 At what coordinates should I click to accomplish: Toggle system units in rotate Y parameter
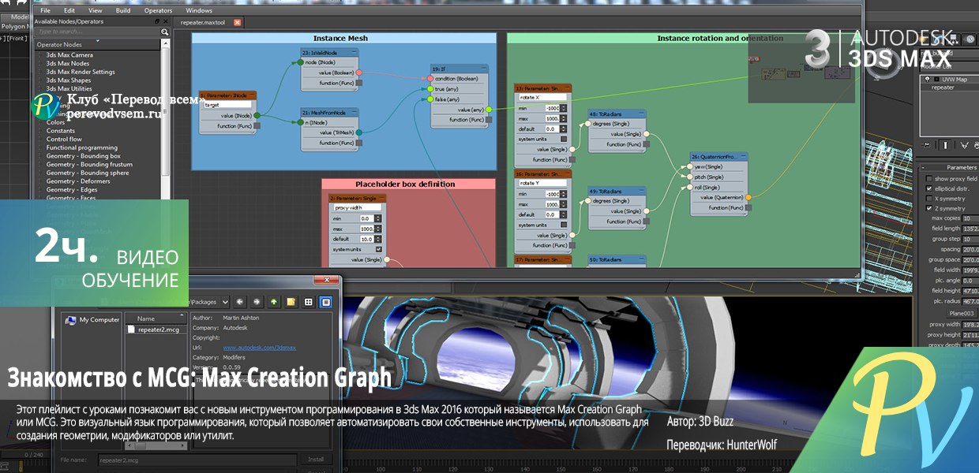[x=564, y=225]
